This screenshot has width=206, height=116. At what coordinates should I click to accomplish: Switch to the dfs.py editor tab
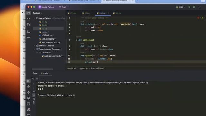(x=72, y=13)
